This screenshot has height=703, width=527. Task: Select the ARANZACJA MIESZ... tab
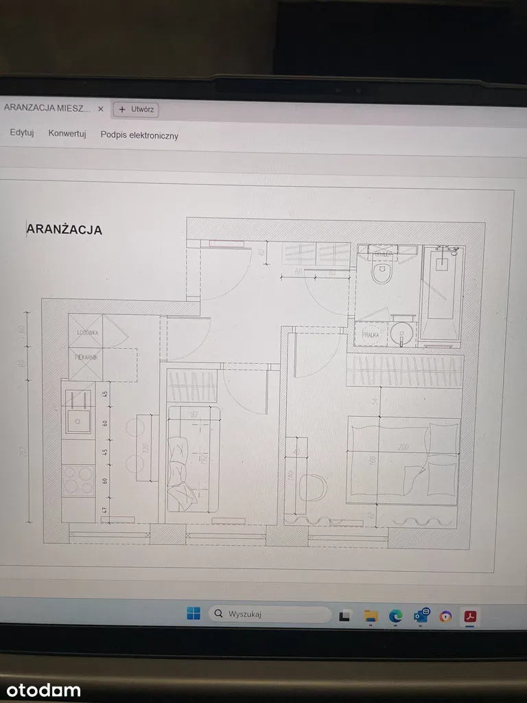(47, 108)
